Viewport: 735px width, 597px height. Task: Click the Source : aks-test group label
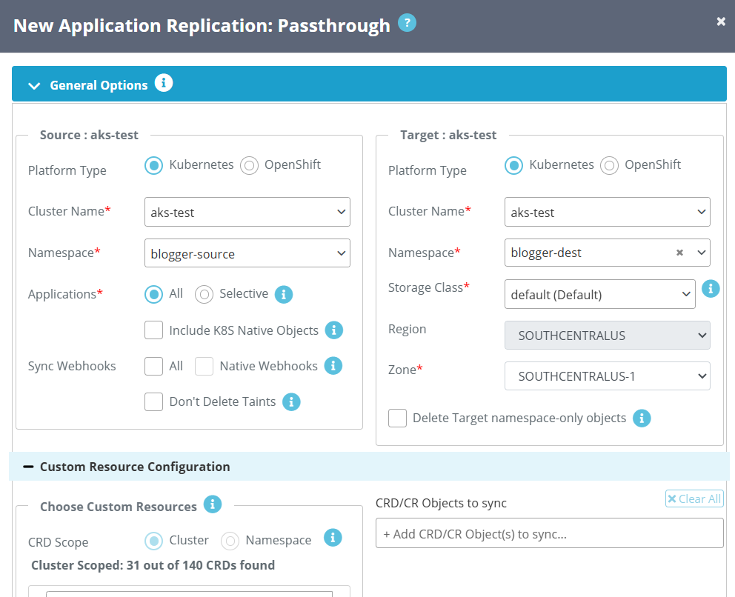(x=89, y=135)
